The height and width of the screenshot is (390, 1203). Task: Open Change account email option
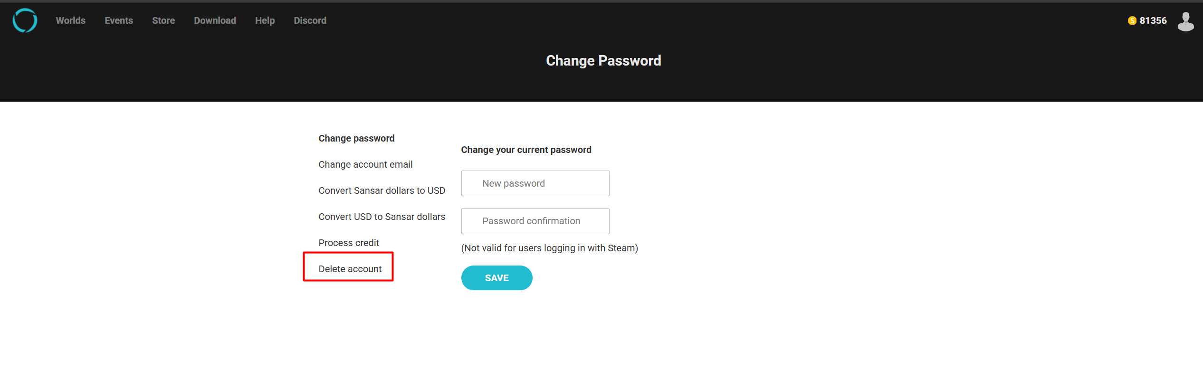pos(365,164)
